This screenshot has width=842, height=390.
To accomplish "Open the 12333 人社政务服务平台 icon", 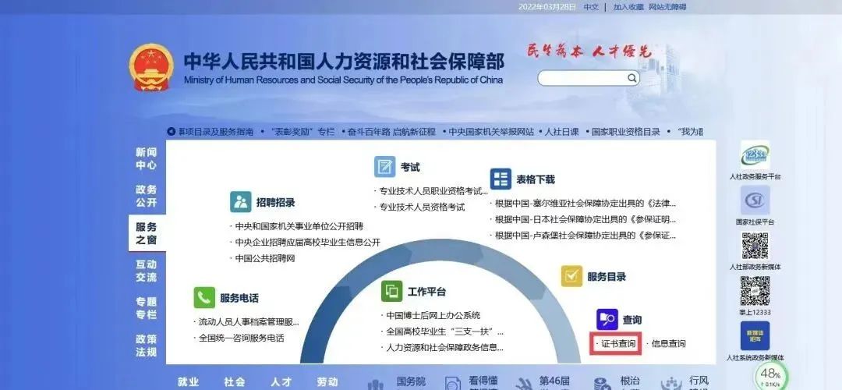I will (755, 155).
